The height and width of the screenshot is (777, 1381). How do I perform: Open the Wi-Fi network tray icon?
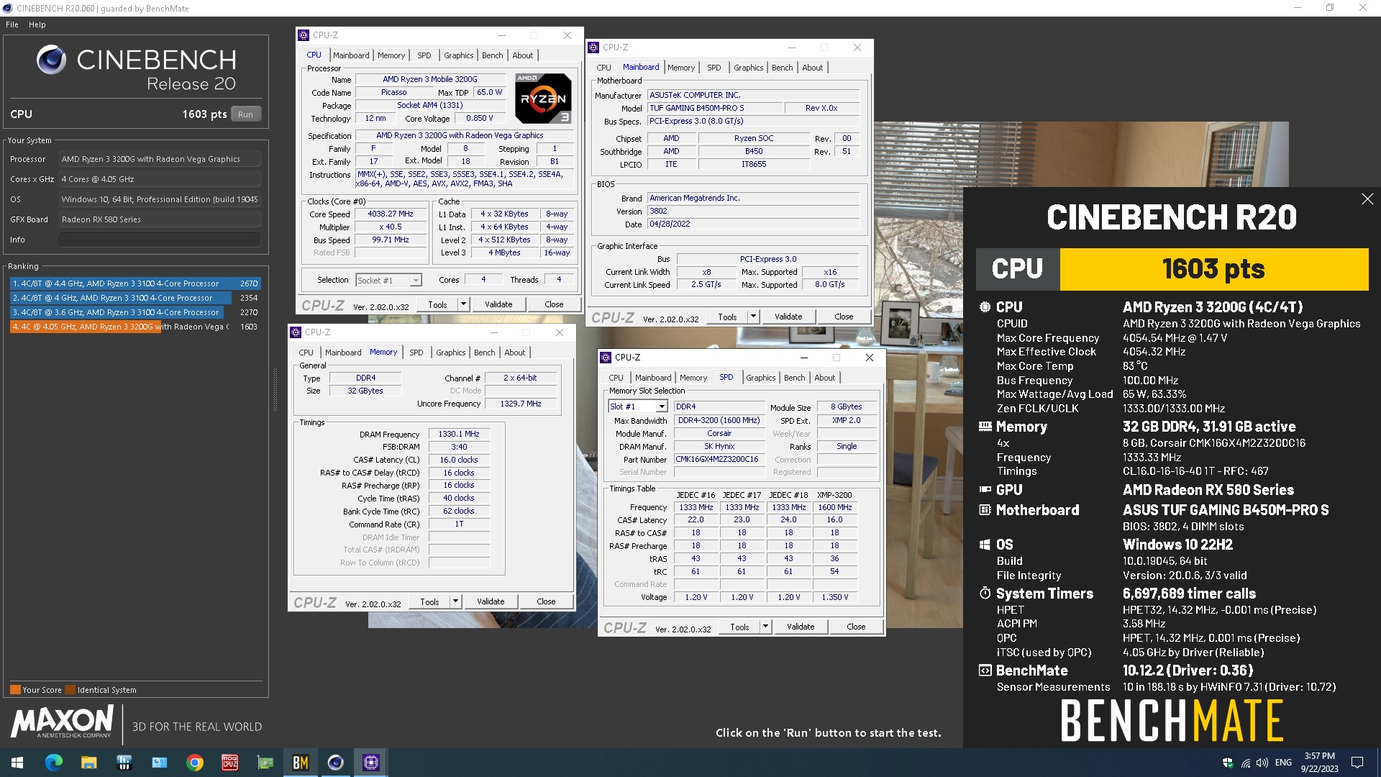click(x=1245, y=763)
